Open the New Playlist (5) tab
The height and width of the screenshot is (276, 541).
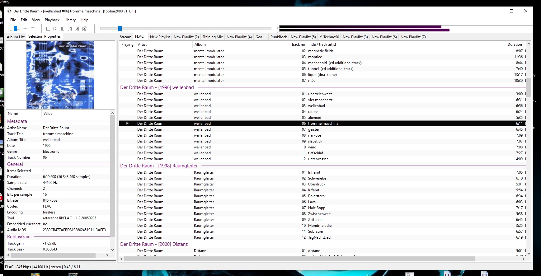click(303, 37)
